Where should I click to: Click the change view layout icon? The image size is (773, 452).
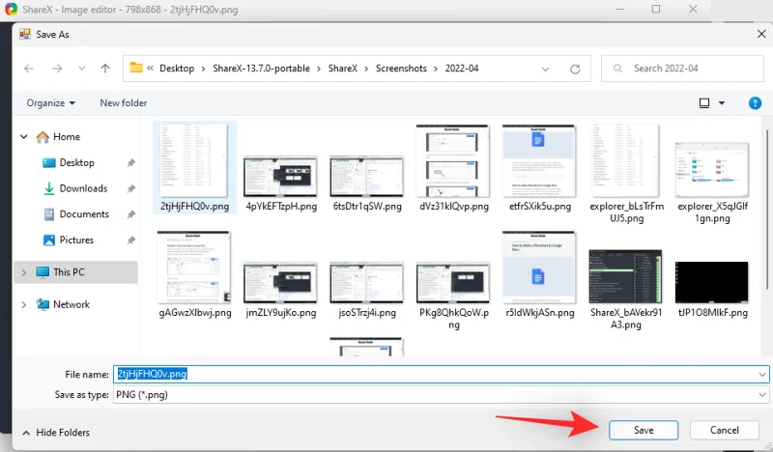pyautogui.click(x=705, y=102)
